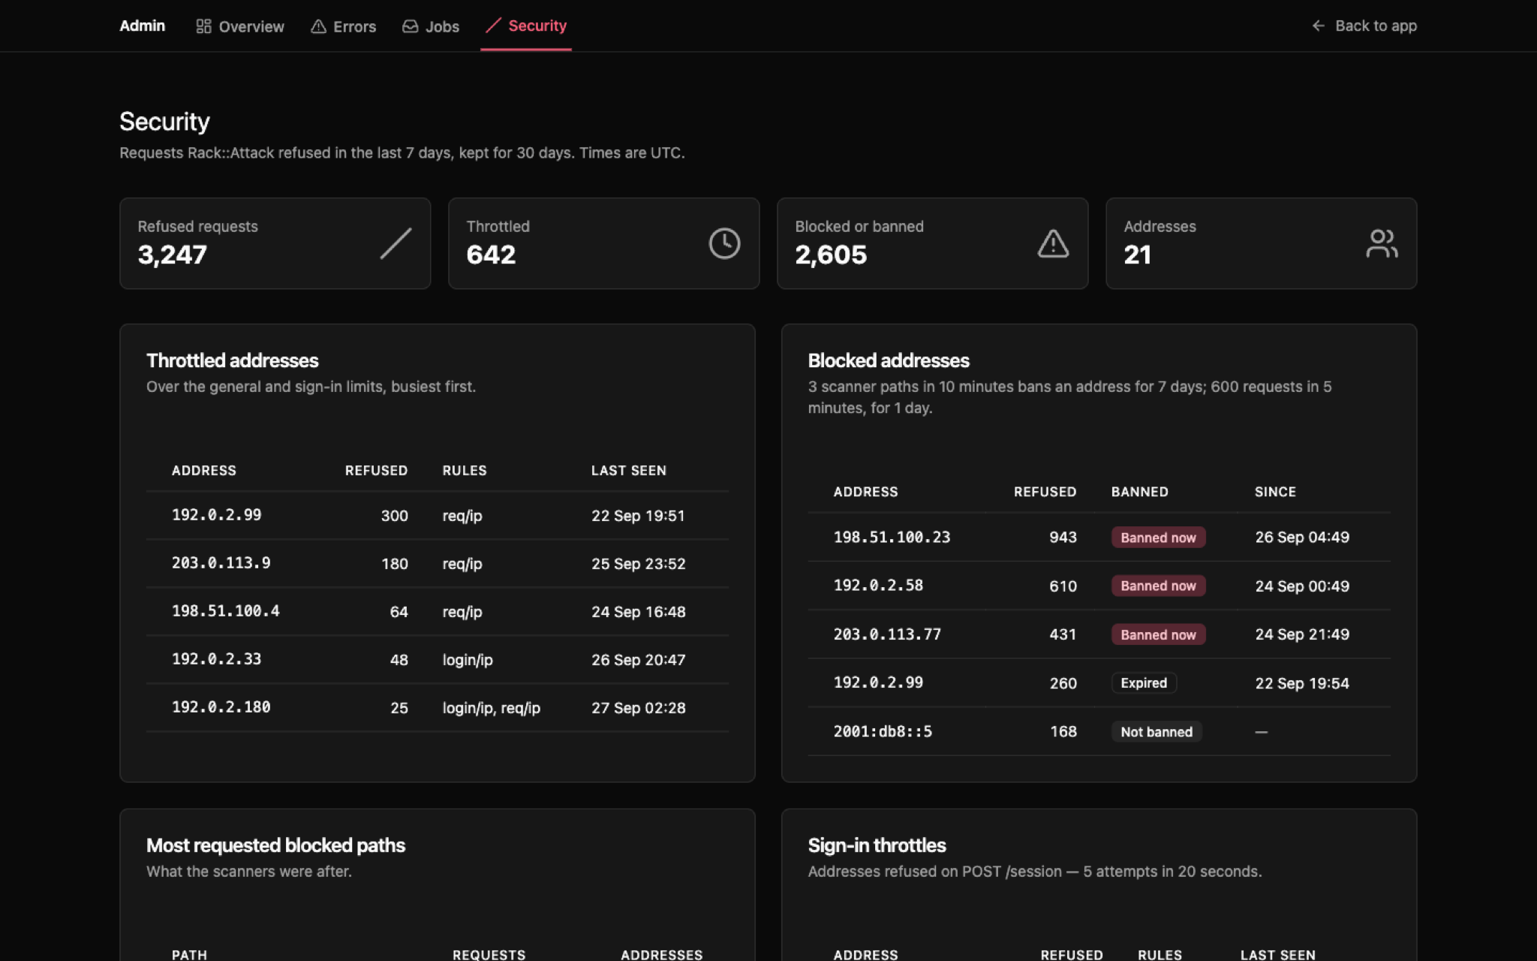Screen dimensions: 1537x961
Task: Click the users icon in Addresses card
Action: pyautogui.click(x=1382, y=243)
